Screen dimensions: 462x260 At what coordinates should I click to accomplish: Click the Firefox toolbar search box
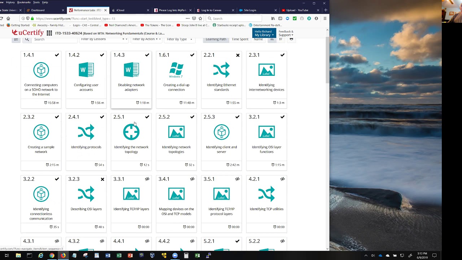233,18
